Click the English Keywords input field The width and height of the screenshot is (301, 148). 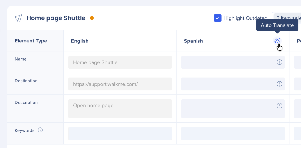[x=120, y=134]
